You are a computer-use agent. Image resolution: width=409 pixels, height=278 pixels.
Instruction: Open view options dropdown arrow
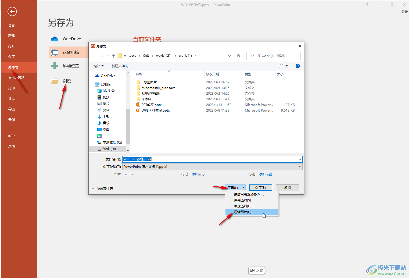[x=286, y=66]
